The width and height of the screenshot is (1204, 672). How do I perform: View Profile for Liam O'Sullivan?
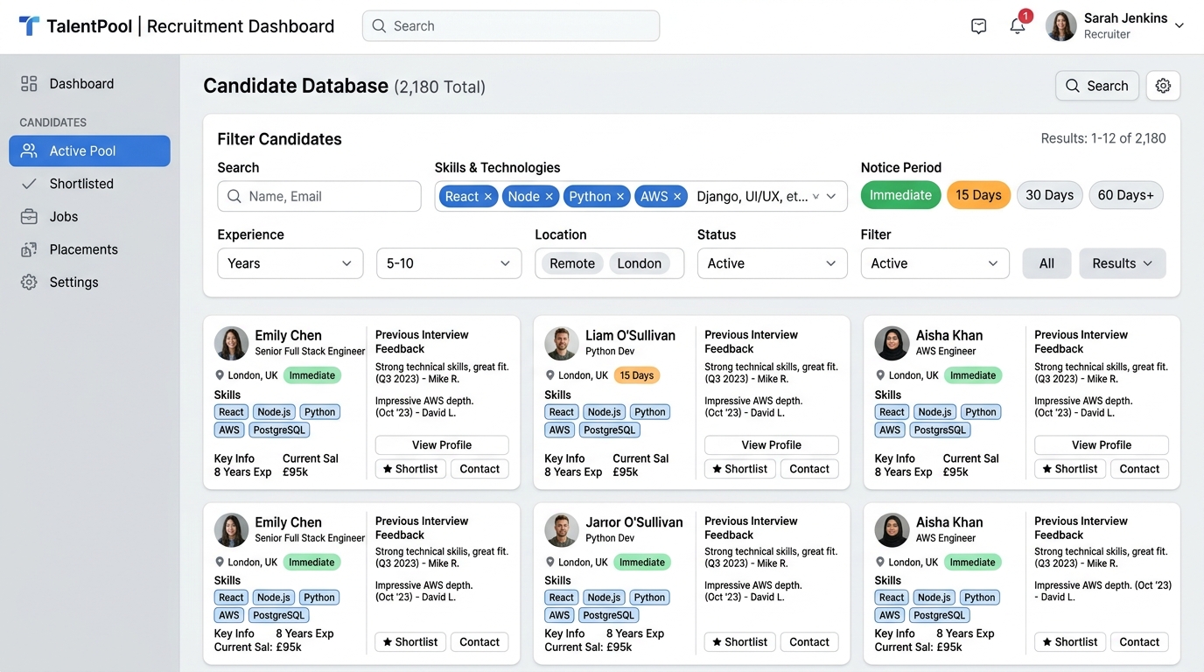pyautogui.click(x=772, y=444)
